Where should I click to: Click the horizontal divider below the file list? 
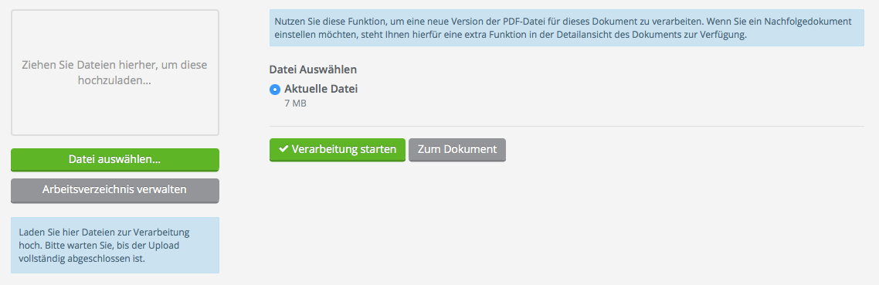click(567, 126)
